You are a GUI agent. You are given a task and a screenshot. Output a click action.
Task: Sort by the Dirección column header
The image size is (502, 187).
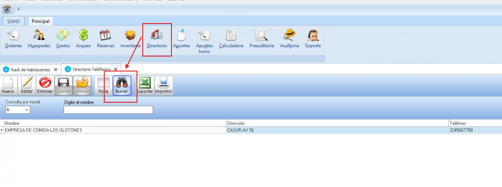[x=337, y=124]
